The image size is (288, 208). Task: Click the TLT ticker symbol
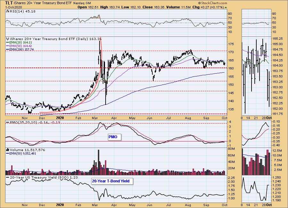pos(9,3)
